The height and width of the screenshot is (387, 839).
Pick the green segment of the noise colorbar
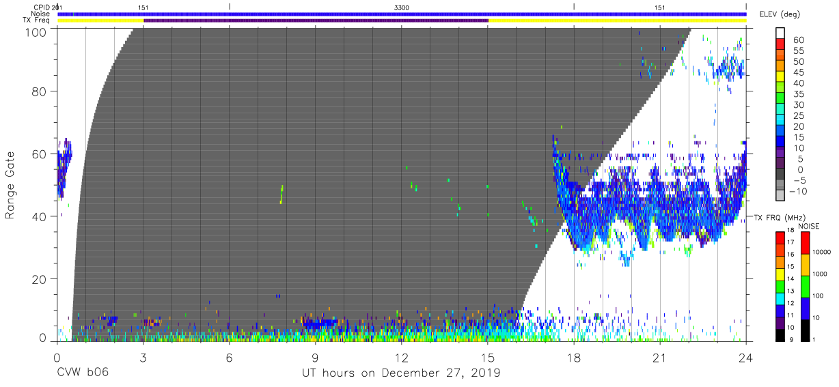click(x=804, y=287)
